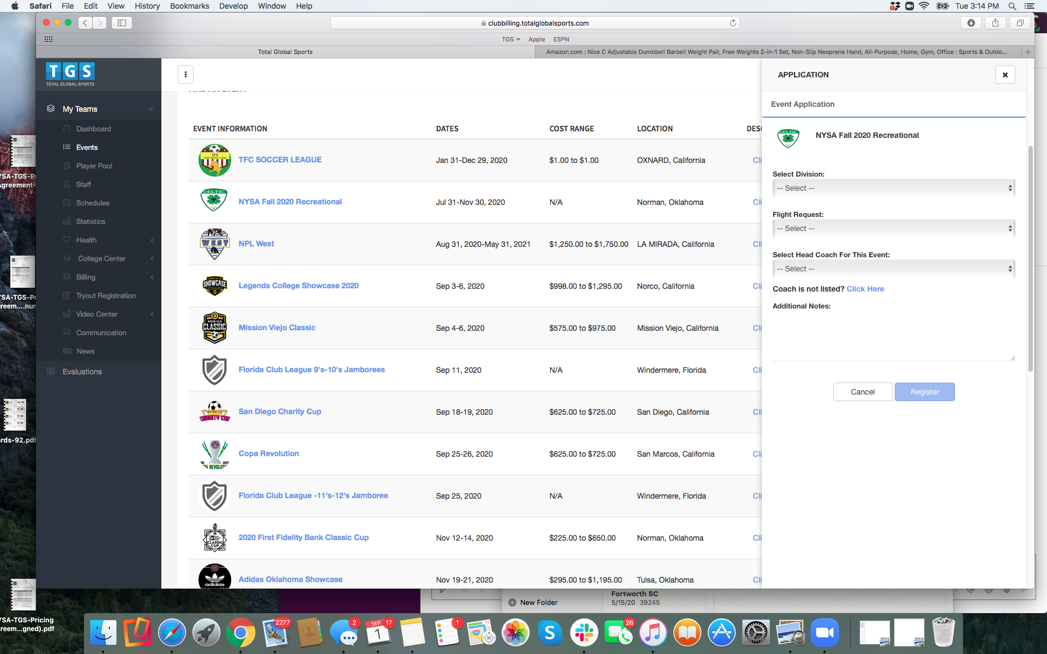This screenshot has width=1047, height=654.
Task: Open the Dashboard sidebar icon
Action: click(x=67, y=129)
